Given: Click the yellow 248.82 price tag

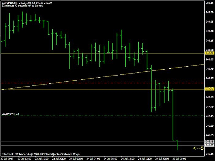Looking at the screenshot, I should coord(209,53).
